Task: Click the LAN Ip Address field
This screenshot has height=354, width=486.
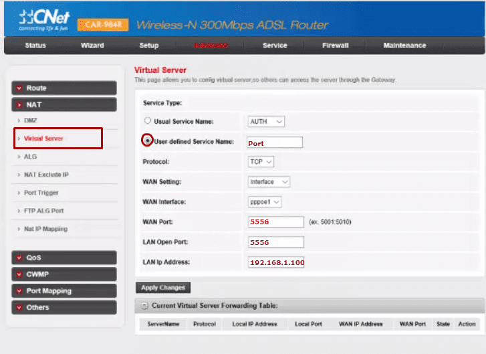Action: click(x=276, y=262)
